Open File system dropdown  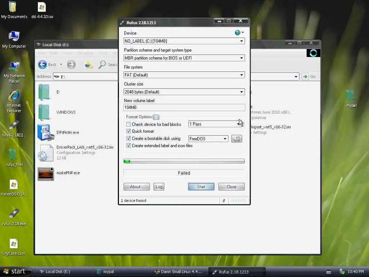184,75
